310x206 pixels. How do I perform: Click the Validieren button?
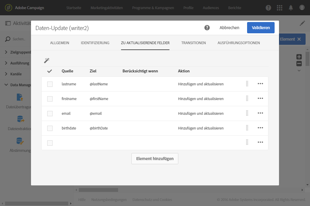261,28
